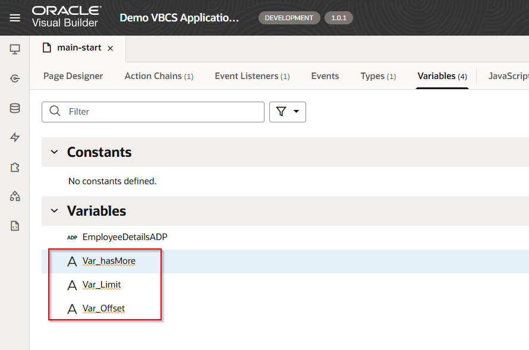The width and height of the screenshot is (529, 350).
Task: Collapse the Constants section
Action: (55, 152)
